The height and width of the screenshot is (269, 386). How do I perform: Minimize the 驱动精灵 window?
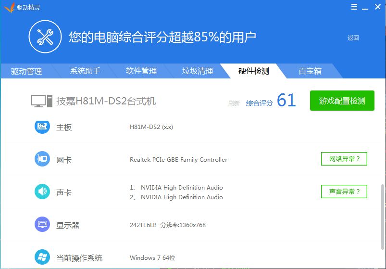tap(365, 9)
